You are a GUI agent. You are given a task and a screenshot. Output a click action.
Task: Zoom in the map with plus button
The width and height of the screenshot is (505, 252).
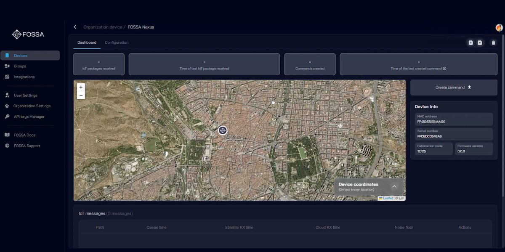coord(81,87)
